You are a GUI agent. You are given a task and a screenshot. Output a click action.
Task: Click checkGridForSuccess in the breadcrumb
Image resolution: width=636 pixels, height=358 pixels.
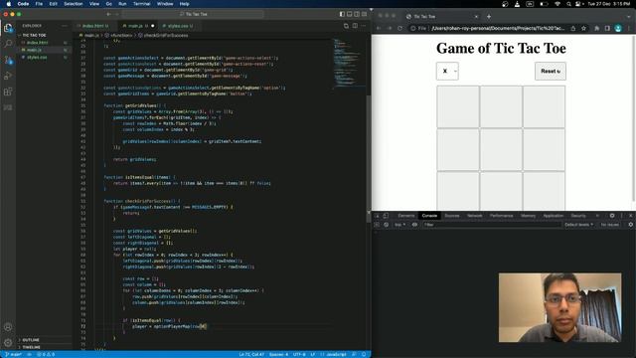pyautogui.click(x=166, y=36)
